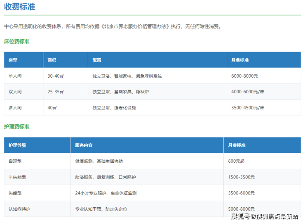Click the 自理型 care level cell
Image resolution: width=305 pixels, height=223 pixels.
pos(15,161)
